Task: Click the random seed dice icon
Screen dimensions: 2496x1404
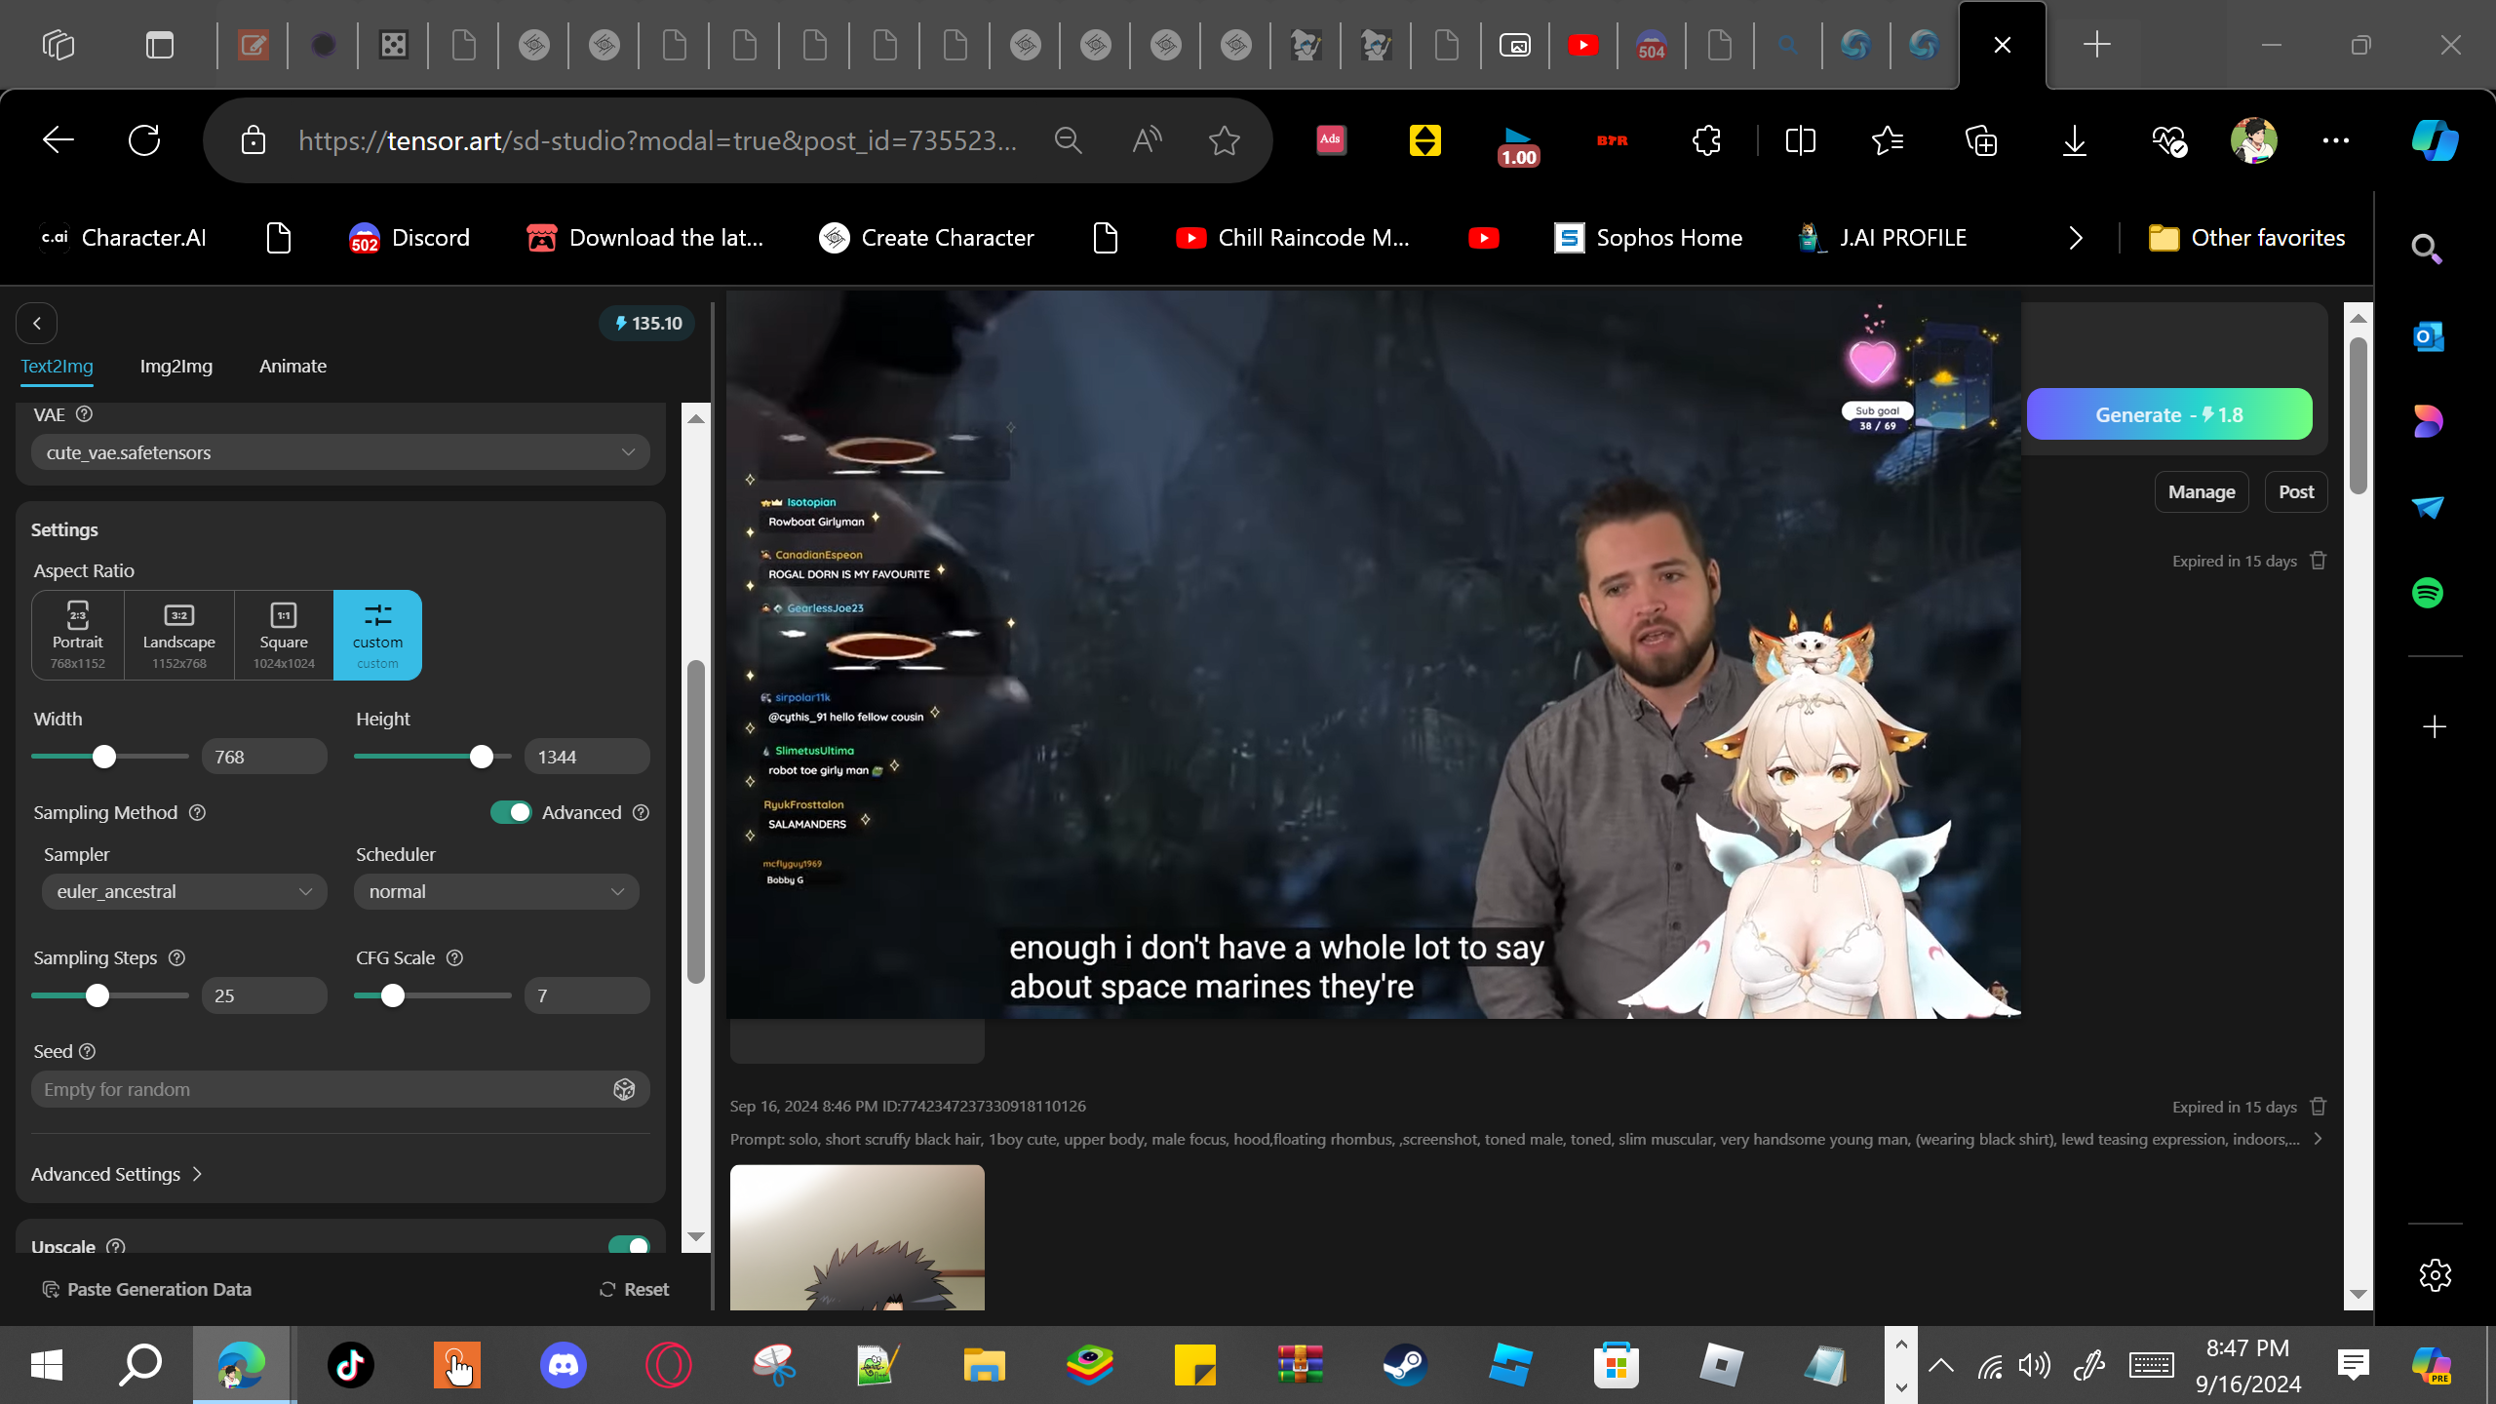Action: [x=624, y=1089]
